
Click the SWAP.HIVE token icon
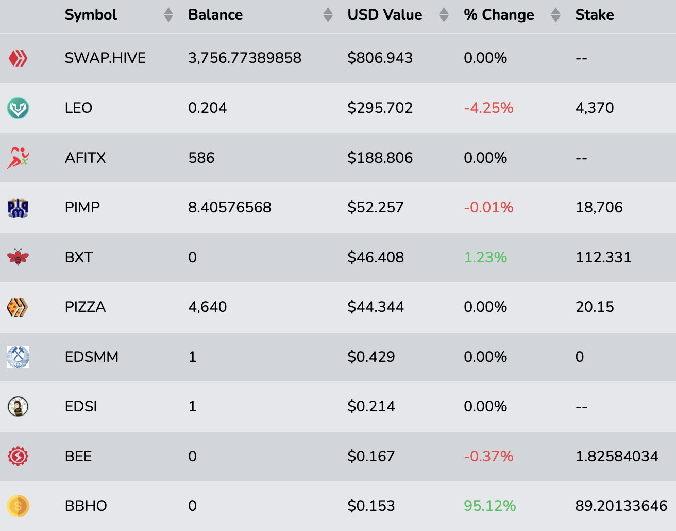[18, 58]
